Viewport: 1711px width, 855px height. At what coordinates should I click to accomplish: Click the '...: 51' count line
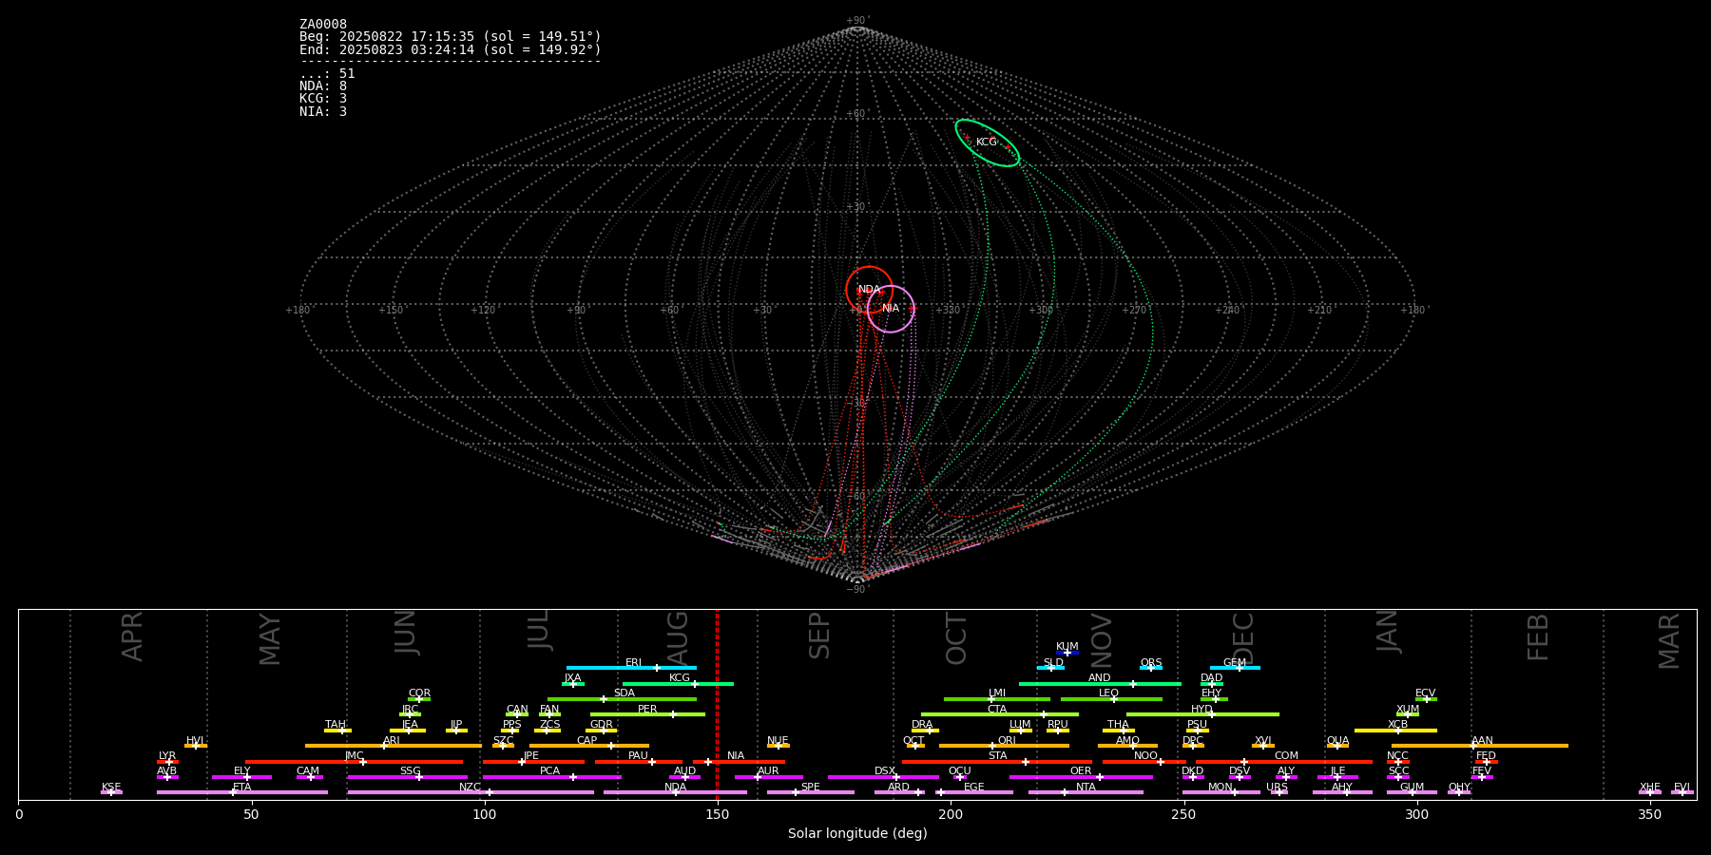point(327,73)
